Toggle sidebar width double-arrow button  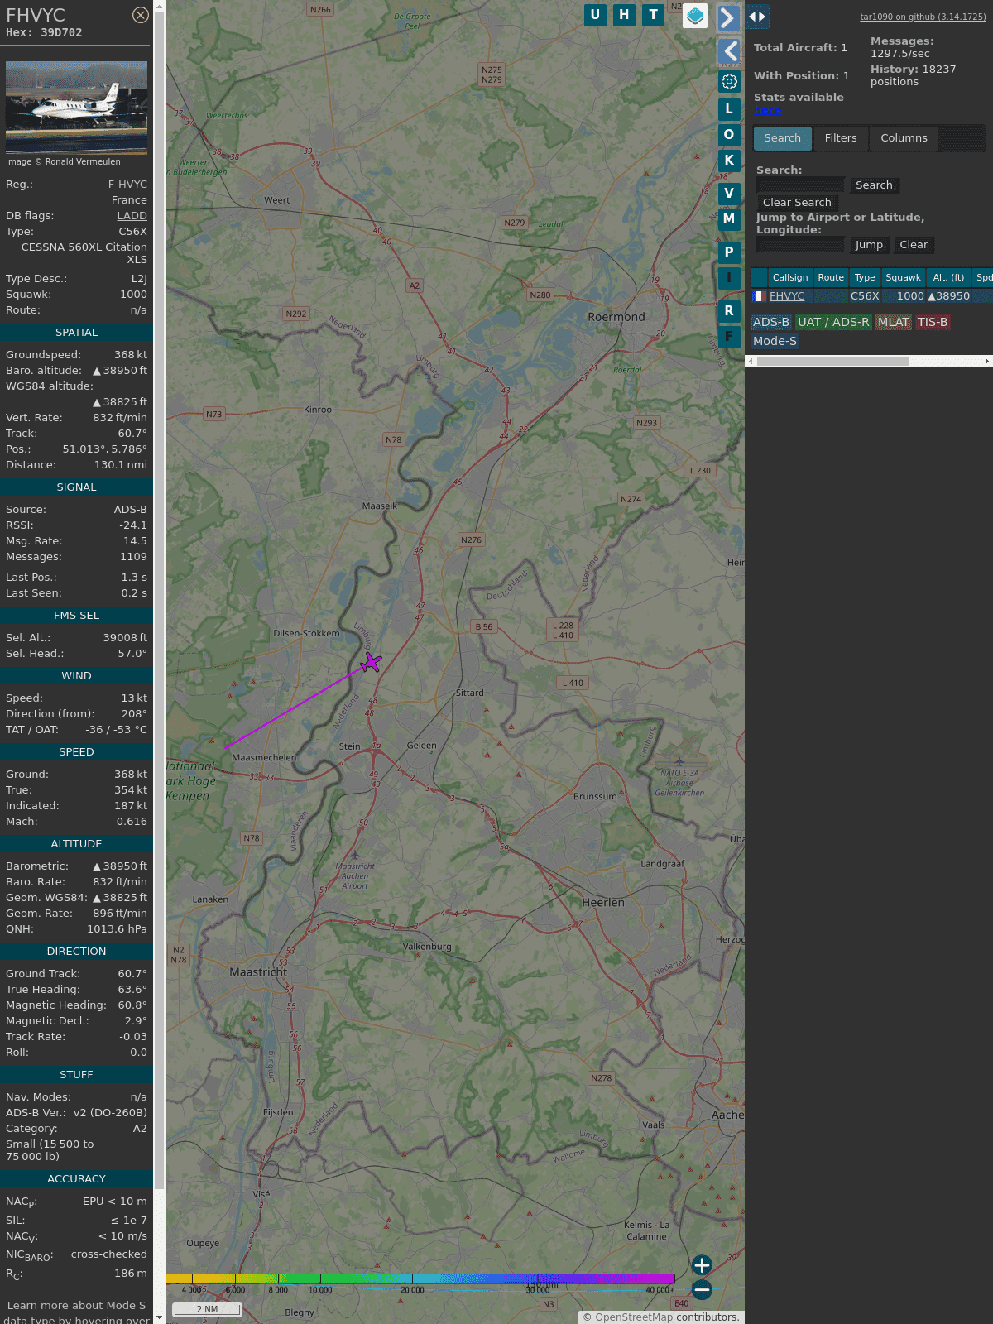click(757, 17)
